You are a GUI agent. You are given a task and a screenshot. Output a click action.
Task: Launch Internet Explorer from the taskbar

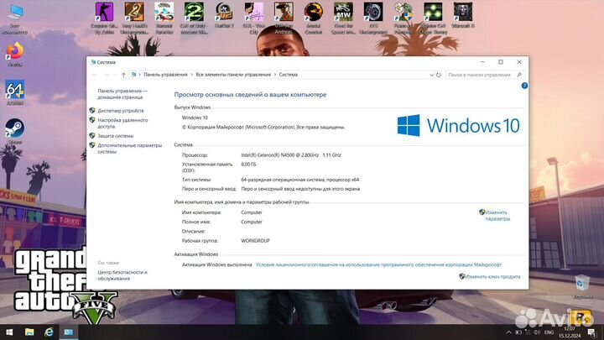[x=49, y=332]
